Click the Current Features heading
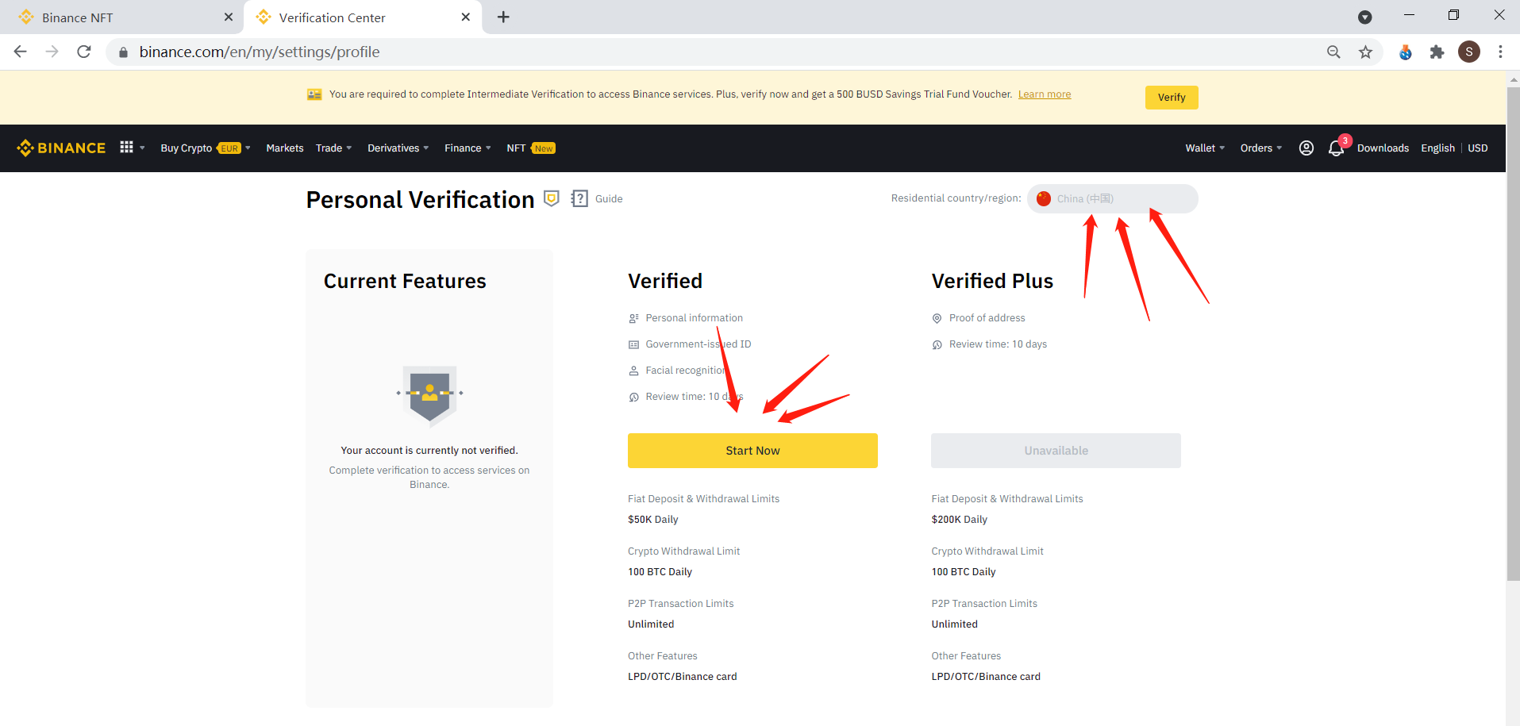 pyautogui.click(x=405, y=281)
